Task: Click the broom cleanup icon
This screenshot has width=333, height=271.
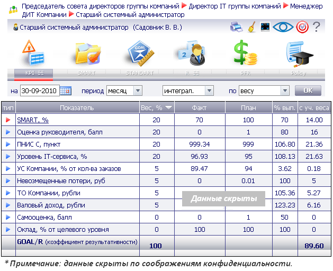Action: [x=252, y=27]
